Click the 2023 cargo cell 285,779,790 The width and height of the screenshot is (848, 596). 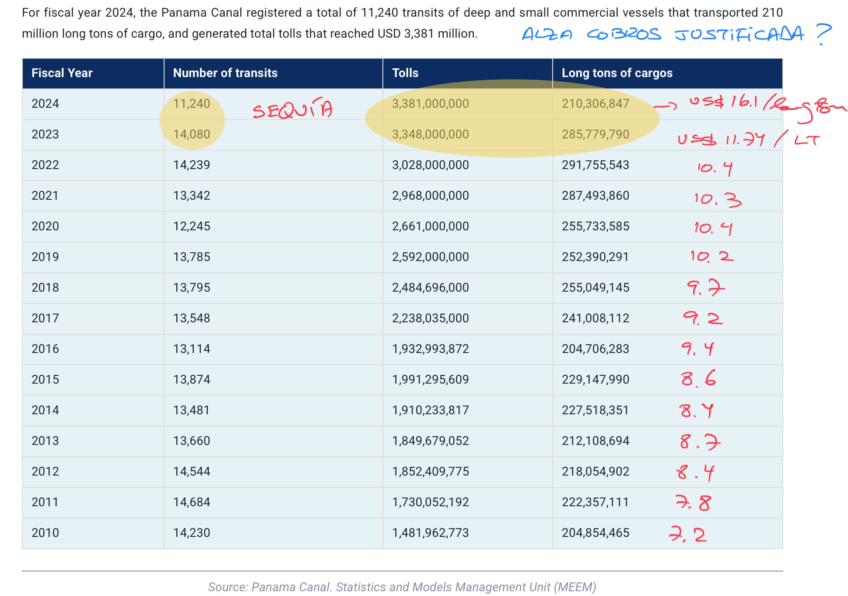pos(595,134)
